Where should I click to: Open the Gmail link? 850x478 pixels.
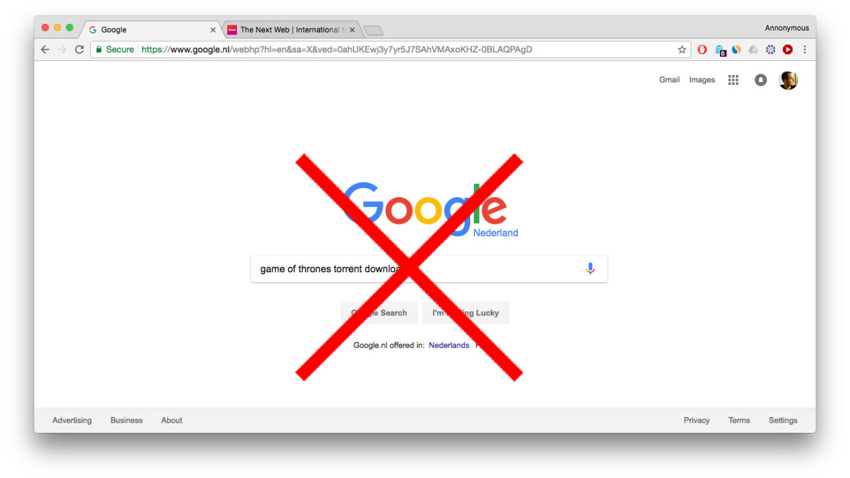669,80
